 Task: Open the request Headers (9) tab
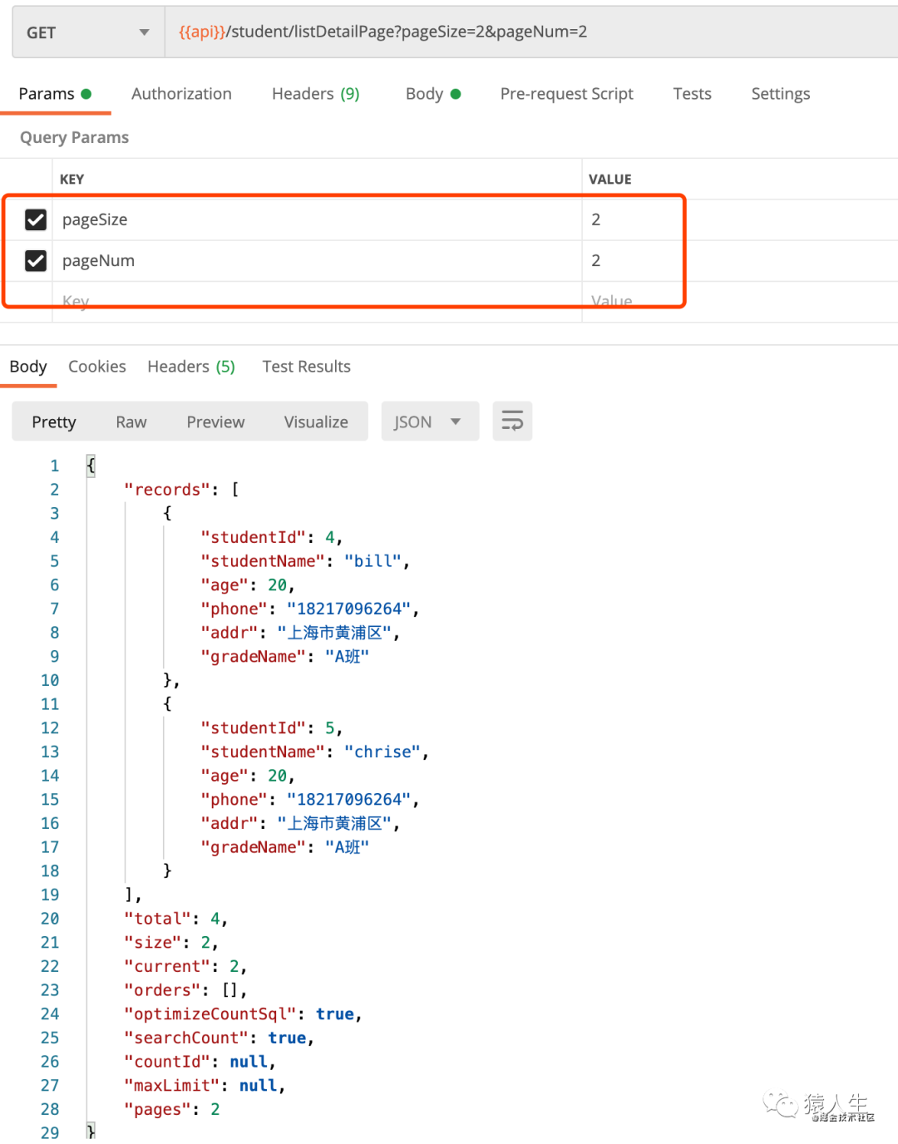(x=315, y=94)
